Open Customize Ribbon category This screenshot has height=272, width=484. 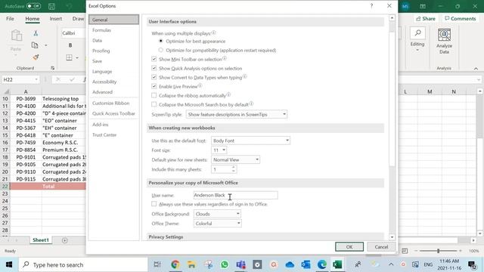[x=113, y=103]
